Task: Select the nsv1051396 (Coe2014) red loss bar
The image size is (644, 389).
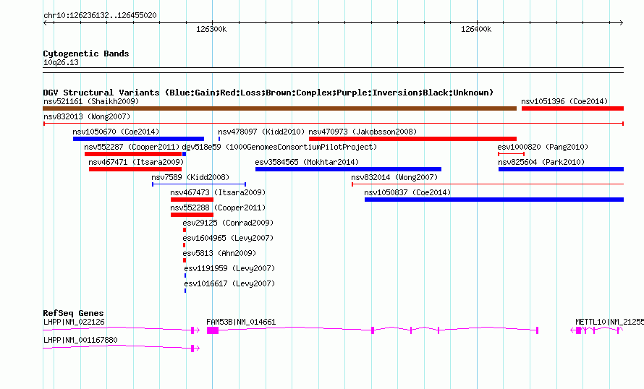Action: 572,108
